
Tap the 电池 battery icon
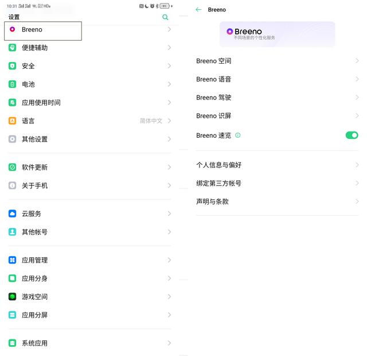coord(12,84)
